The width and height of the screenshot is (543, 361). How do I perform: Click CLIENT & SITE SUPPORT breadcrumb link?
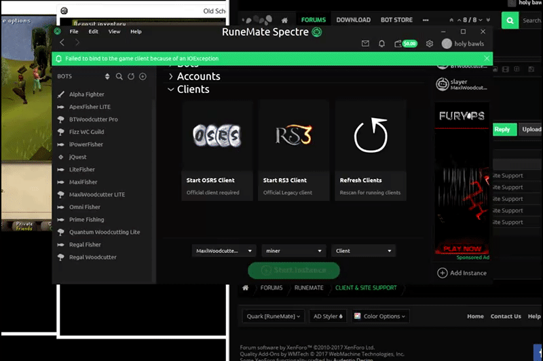click(x=366, y=288)
